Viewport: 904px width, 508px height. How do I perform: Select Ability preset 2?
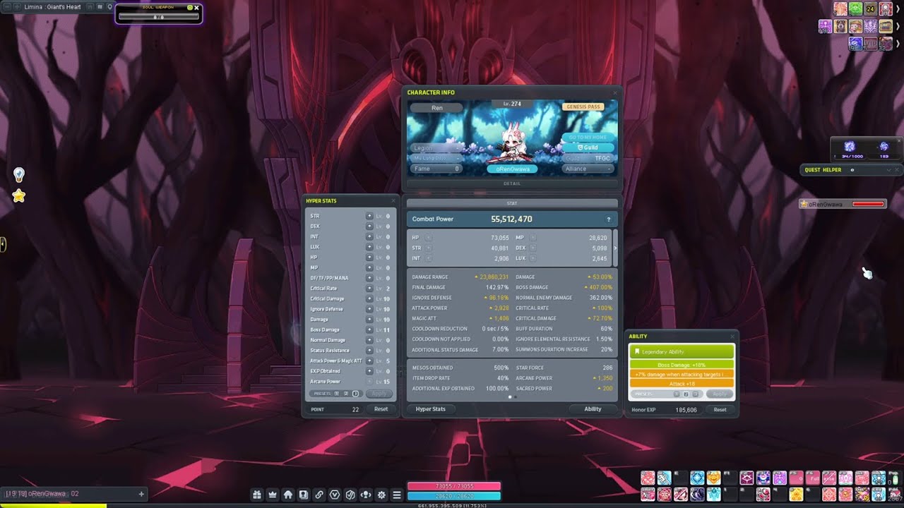(x=686, y=394)
